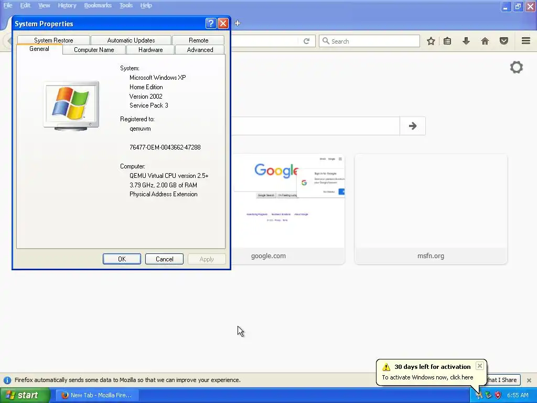The width and height of the screenshot is (537, 403).
Task: Select the General tab
Action: point(39,49)
